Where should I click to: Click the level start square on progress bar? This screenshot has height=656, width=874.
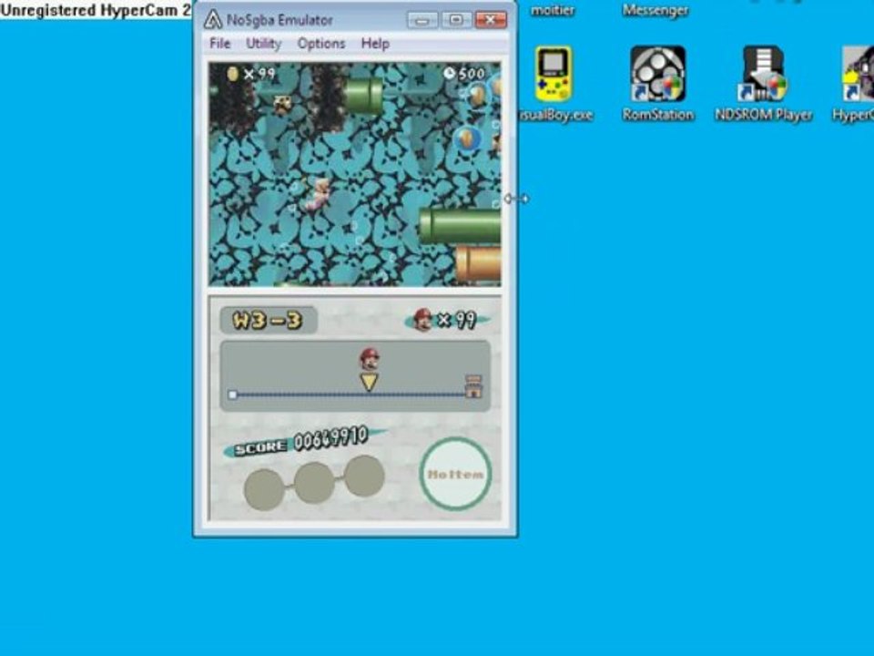[233, 395]
